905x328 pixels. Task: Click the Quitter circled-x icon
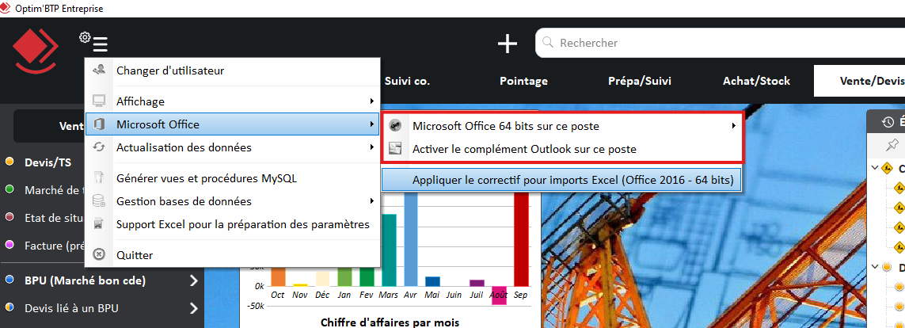click(x=100, y=255)
